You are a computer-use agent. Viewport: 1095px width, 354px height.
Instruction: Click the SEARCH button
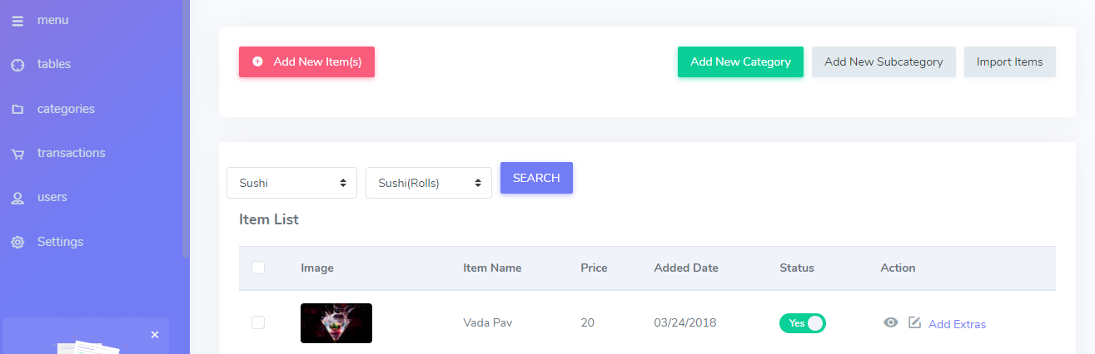point(536,178)
